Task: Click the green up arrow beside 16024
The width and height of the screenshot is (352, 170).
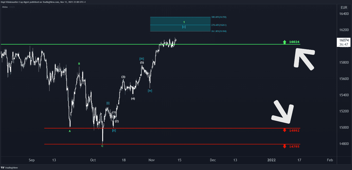Action: pos(285,42)
